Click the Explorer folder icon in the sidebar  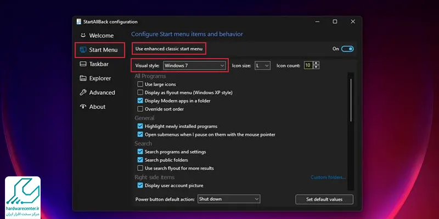click(x=83, y=78)
